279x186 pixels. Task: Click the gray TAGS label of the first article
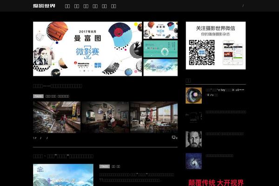(x=38, y=96)
